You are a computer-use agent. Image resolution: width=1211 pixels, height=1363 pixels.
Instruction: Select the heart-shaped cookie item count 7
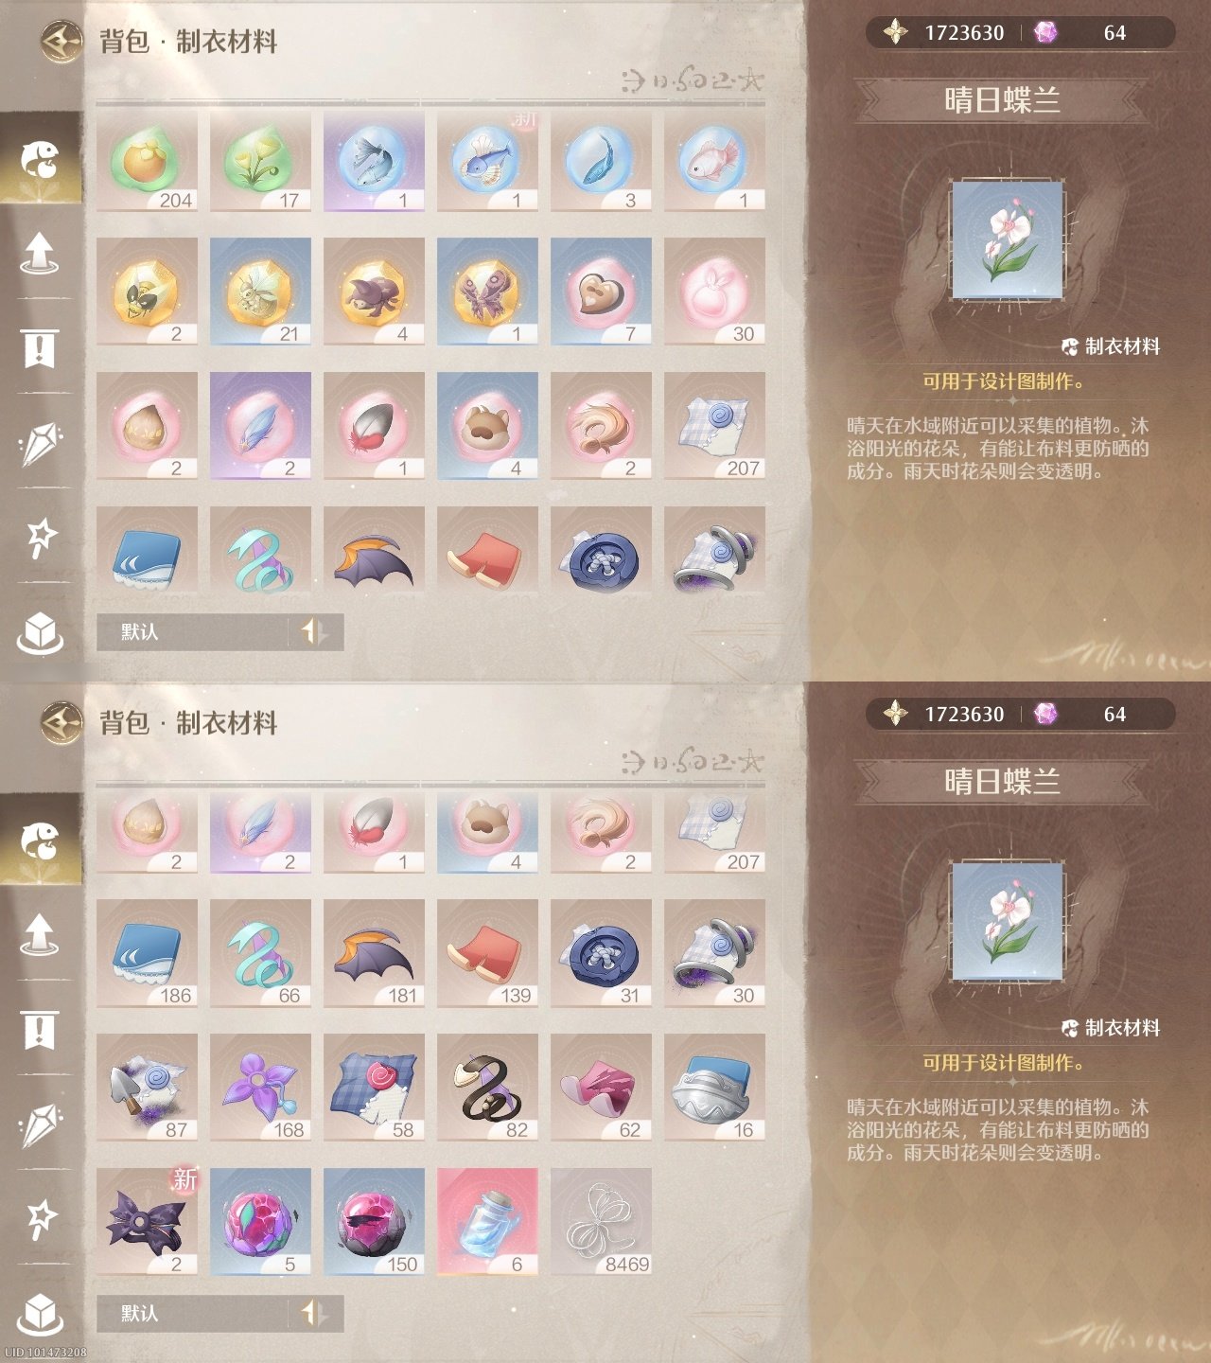pyautogui.click(x=601, y=292)
